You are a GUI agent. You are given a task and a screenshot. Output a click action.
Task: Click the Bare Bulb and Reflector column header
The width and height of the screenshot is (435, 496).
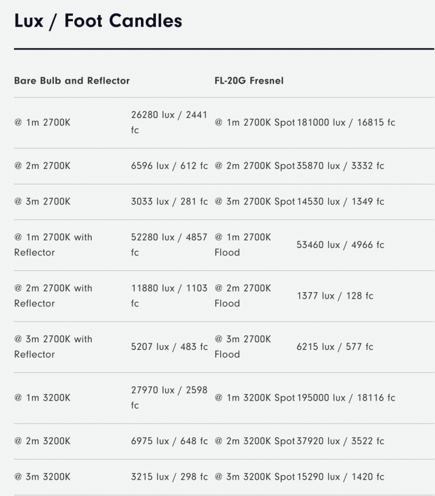72,81
